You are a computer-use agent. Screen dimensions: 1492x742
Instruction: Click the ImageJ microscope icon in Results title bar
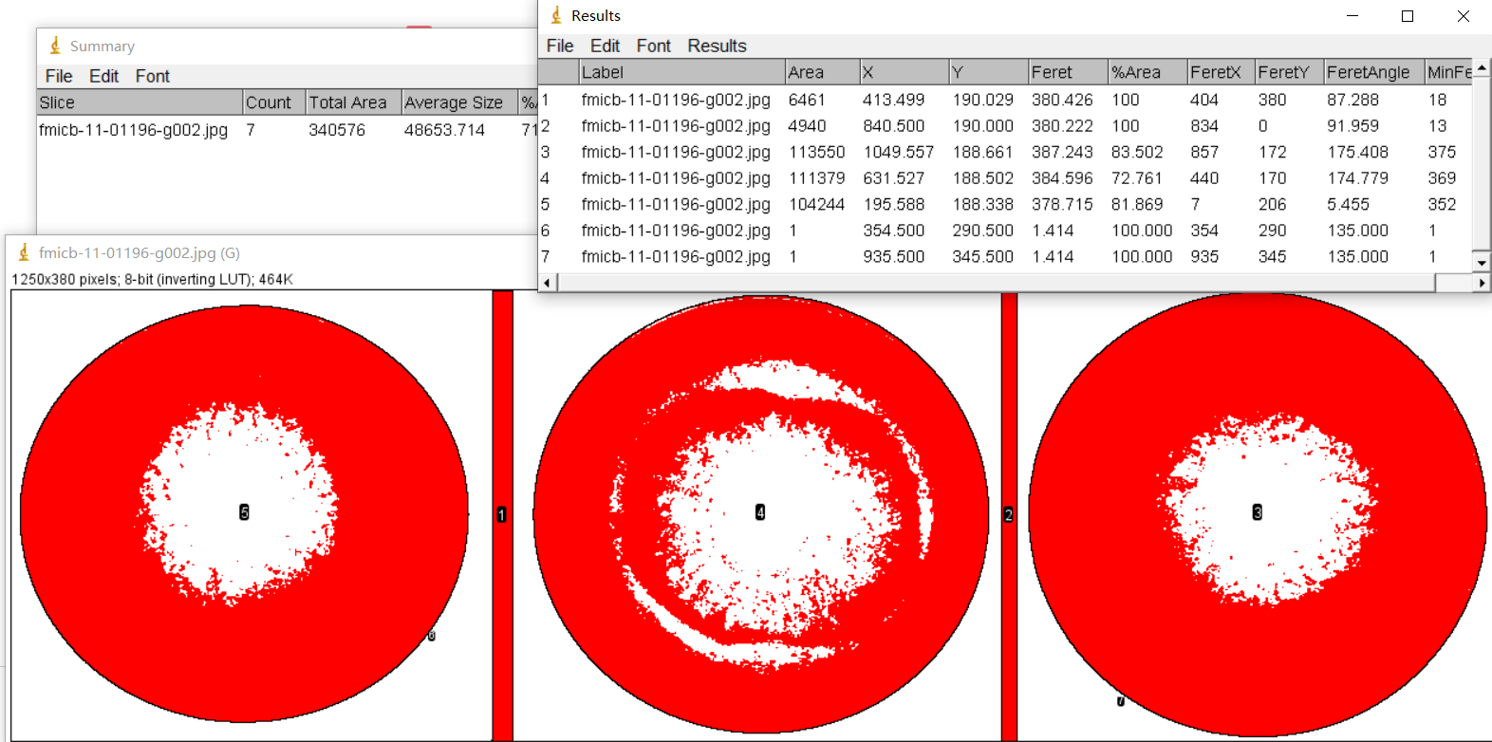[x=556, y=15]
